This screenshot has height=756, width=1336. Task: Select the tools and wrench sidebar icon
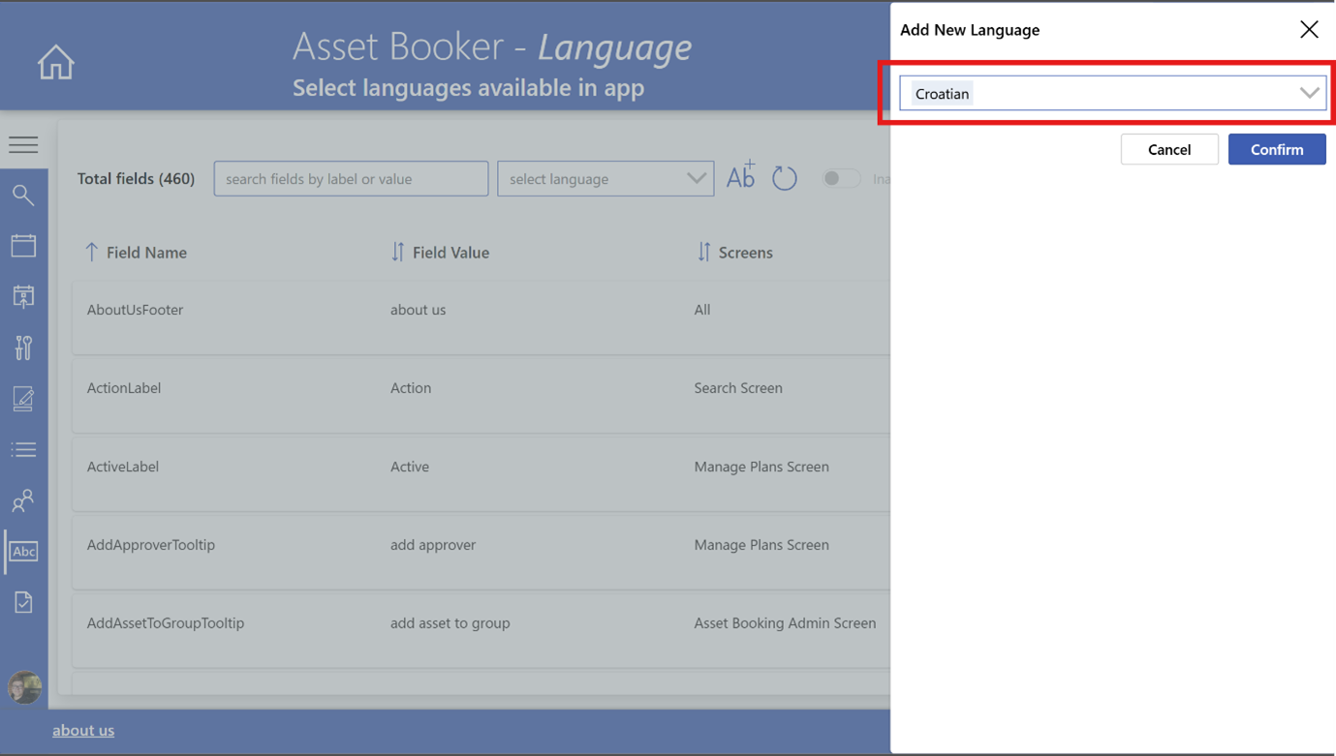click(23, 348)
